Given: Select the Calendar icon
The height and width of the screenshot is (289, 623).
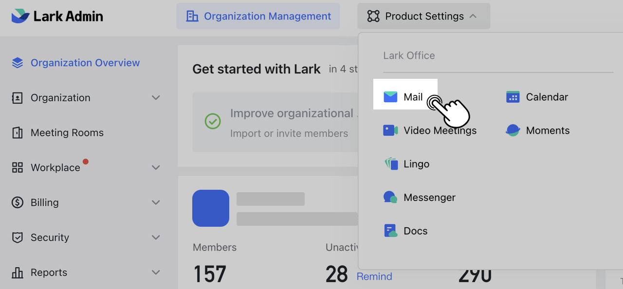Looking at the screenshot, I should coord(513,97).
